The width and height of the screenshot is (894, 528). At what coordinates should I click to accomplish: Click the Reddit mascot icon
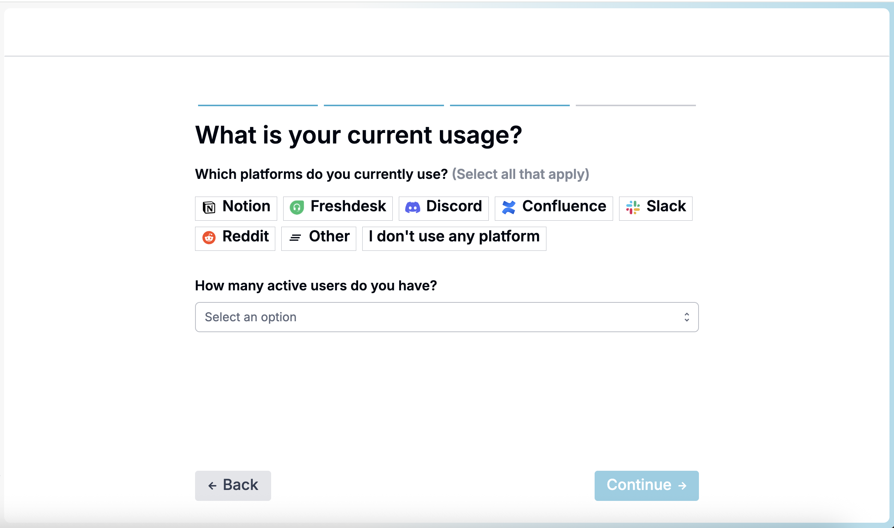tap(209, 238)
